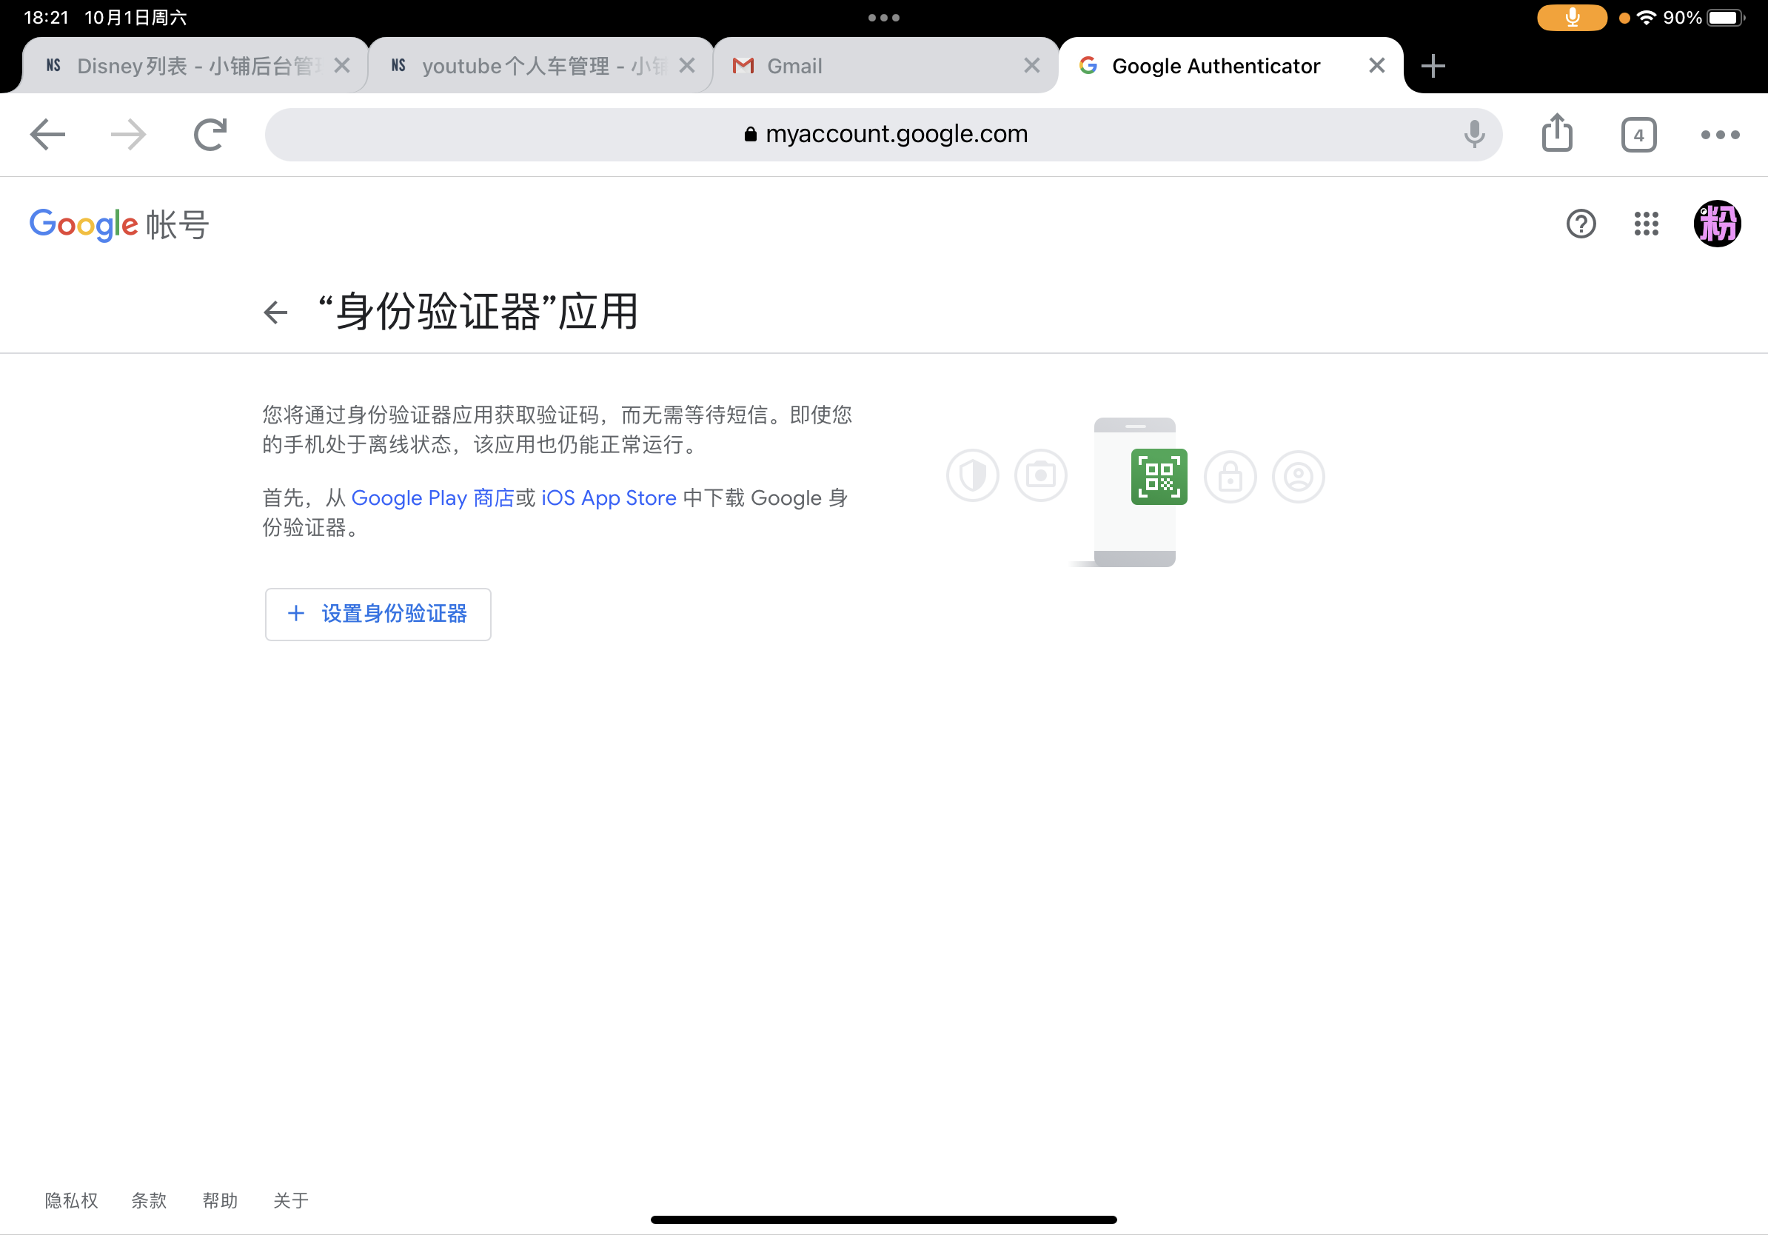Reload the current page
This screenshot has width=1768, height=1235.
(210, 134)
